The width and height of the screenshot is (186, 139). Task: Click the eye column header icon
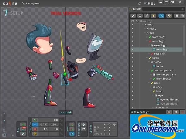(133, 21)
